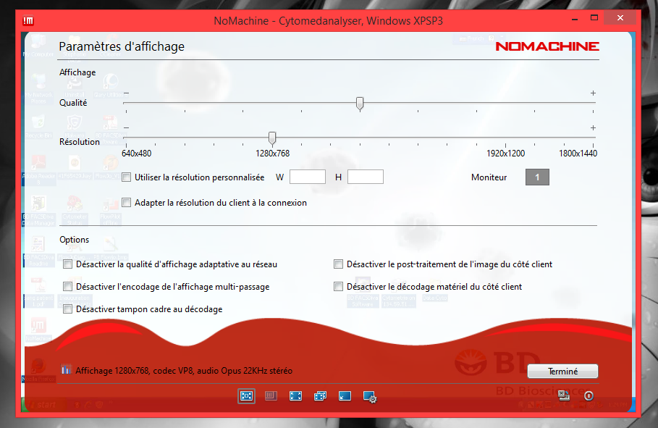Click the 1280x768 resolution label under slider
This screenshot has height=428, width=658.
(x=272, y=154)
